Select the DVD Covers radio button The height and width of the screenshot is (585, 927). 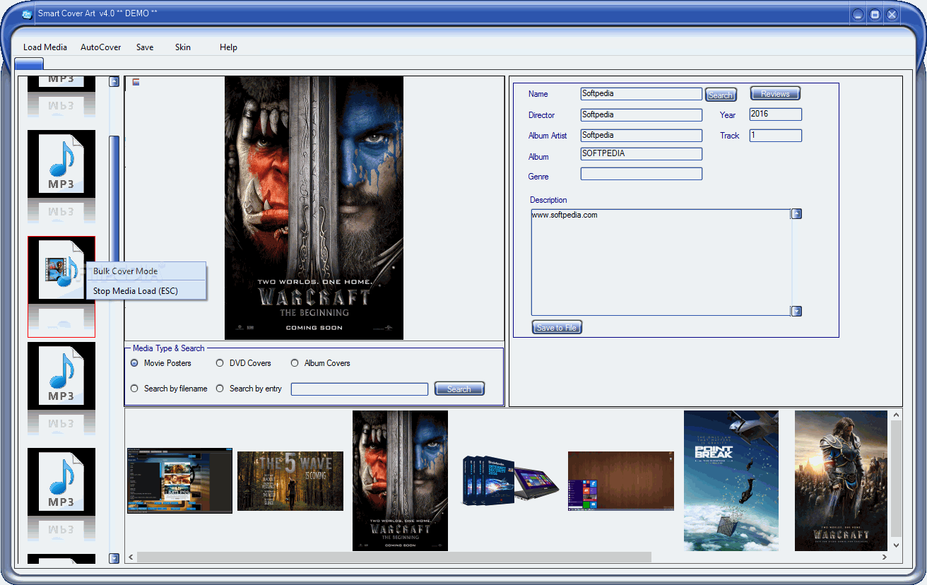[x=220, y=363]
